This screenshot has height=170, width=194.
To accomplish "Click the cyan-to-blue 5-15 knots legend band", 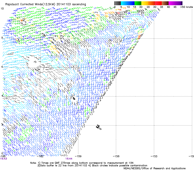I will click(128, 3).
